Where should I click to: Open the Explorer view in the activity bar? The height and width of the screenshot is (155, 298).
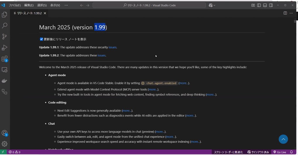click(4, 15)
